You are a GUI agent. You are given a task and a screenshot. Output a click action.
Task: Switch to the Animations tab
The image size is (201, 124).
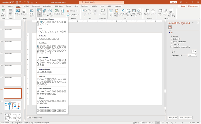click(47, 6)
